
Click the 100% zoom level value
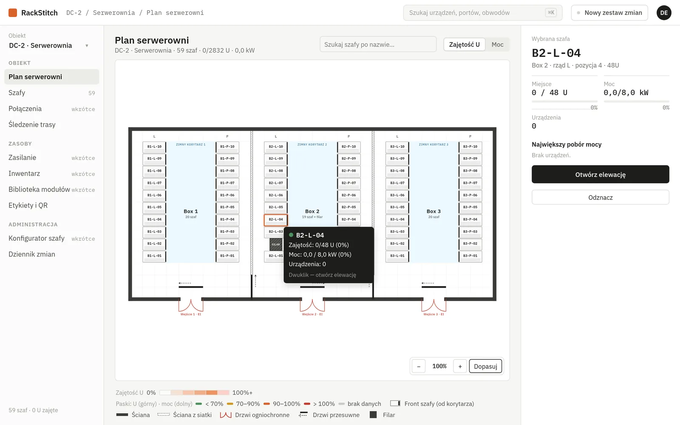point(439,366)
